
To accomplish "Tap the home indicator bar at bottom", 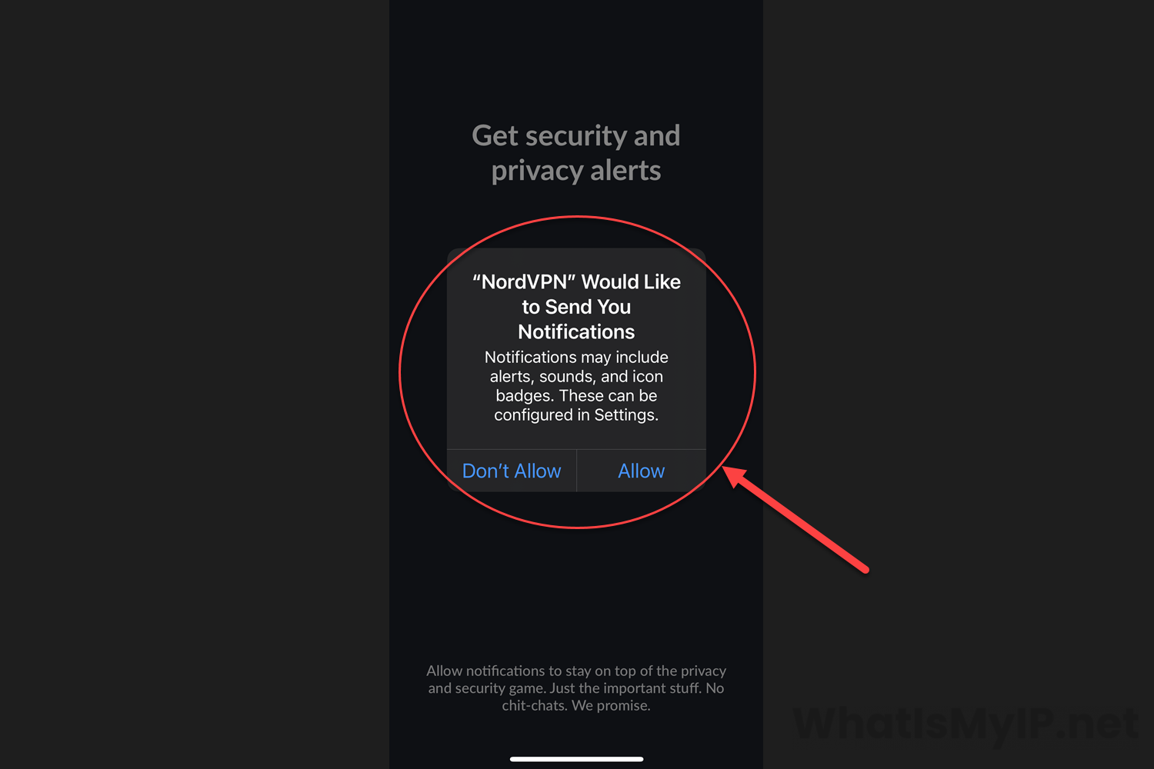I will coord(576,759).
